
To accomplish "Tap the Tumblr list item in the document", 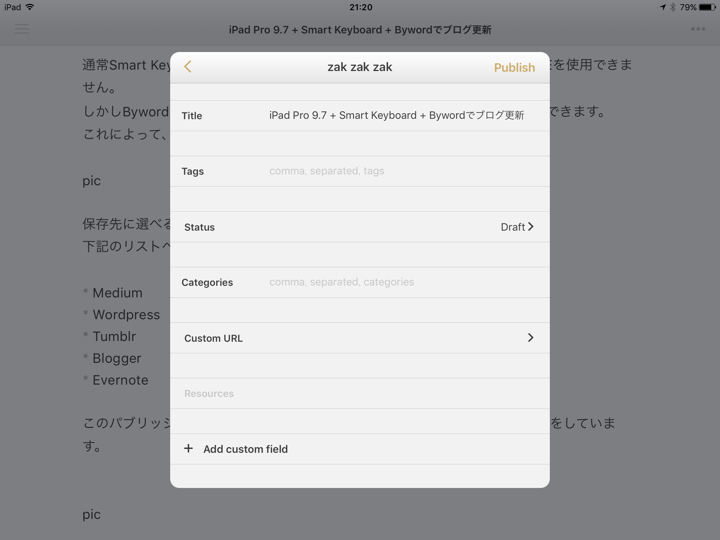I will pyautogui.click(x=114, y=336).
